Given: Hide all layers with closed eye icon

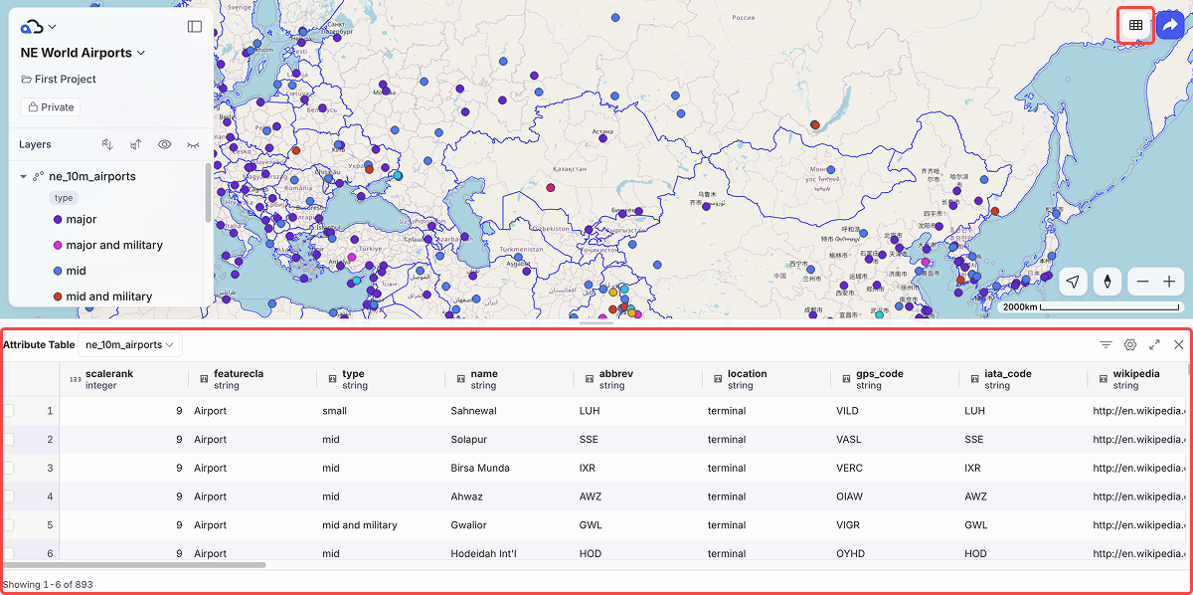Looking at the screenshot, I should point(193,144).
